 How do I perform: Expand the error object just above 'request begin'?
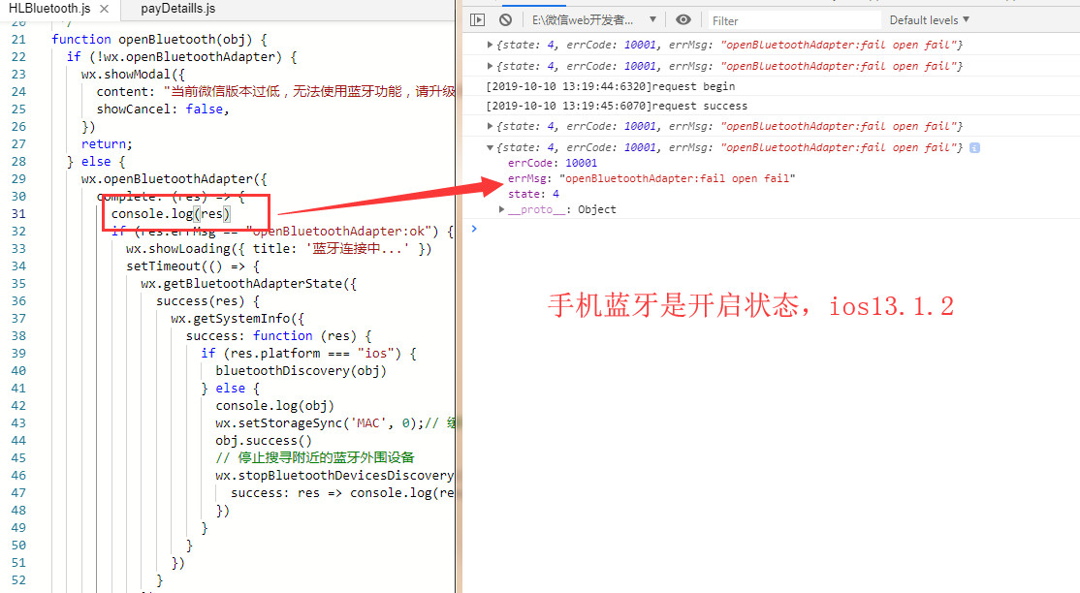click(490, 66)
